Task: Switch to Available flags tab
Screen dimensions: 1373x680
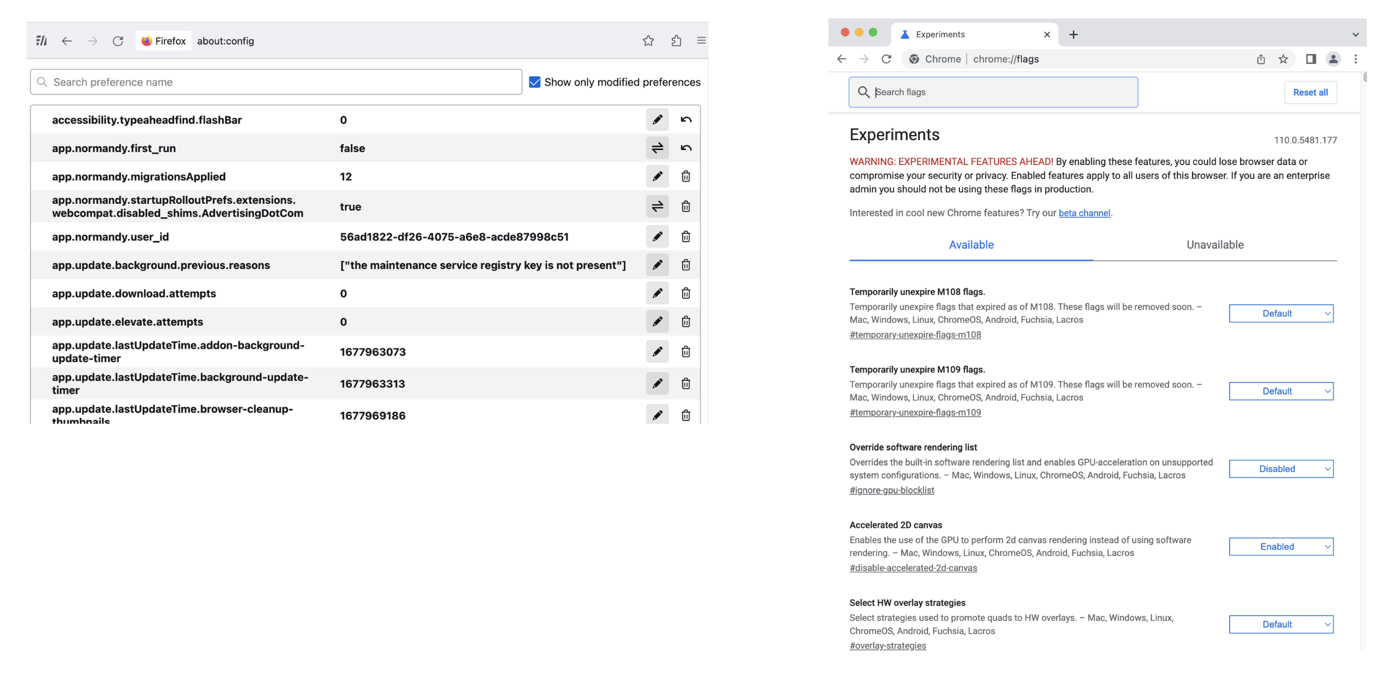Action: (x=971, y=245)
